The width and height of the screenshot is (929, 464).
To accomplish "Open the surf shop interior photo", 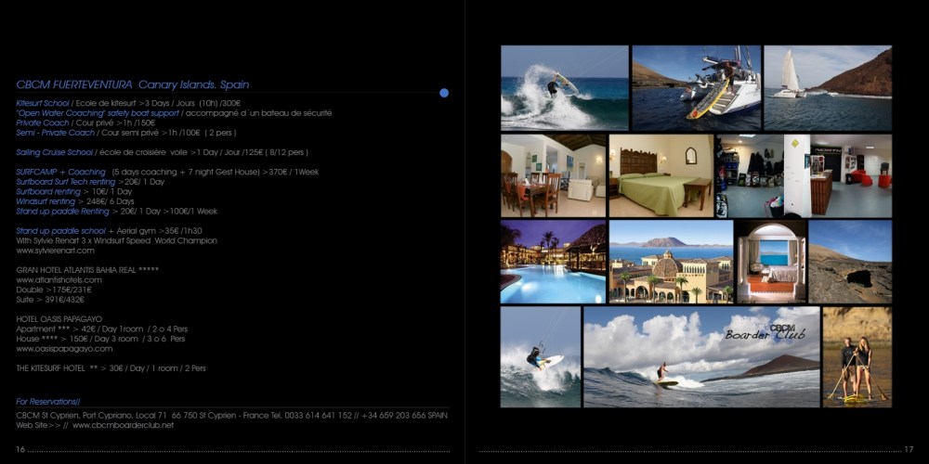I will [804, 175].
